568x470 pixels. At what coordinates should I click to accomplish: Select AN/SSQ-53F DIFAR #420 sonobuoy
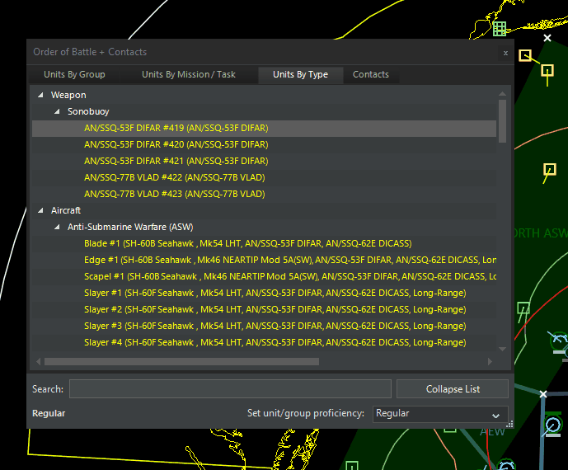pyautogui.click(x=264, y=144)
